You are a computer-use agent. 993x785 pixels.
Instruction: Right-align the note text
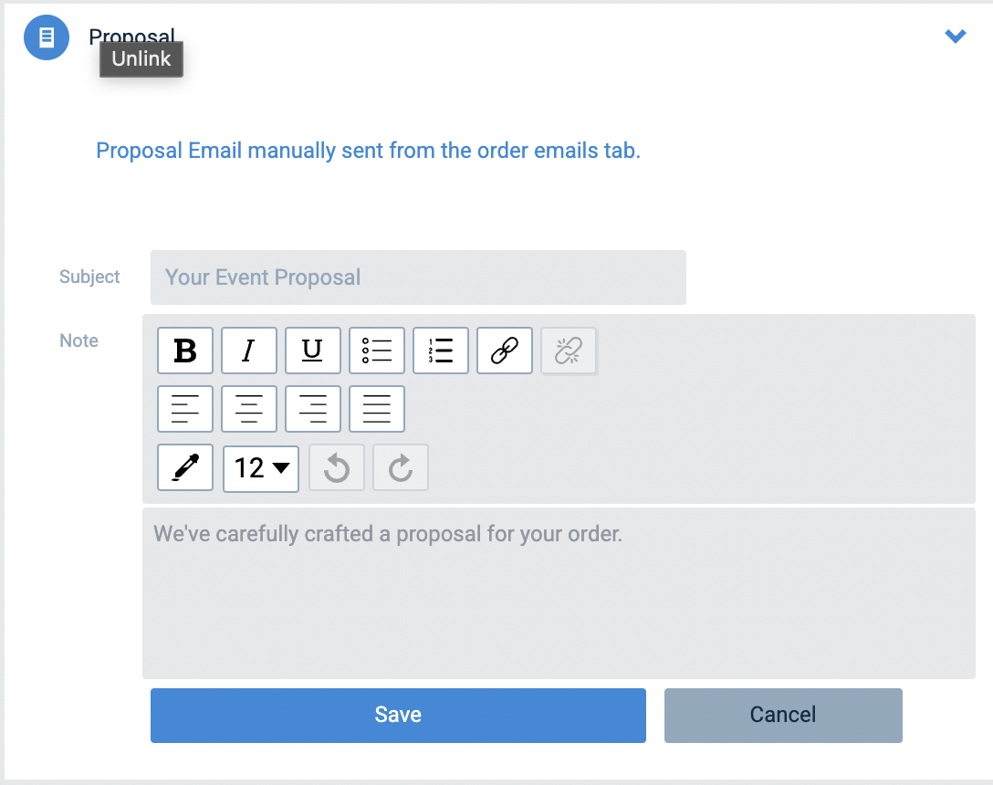click(x=313, y=409)
